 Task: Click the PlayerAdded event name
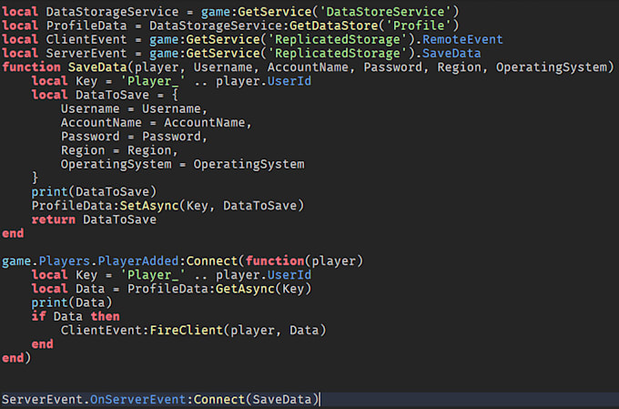[x=138, y=261]
